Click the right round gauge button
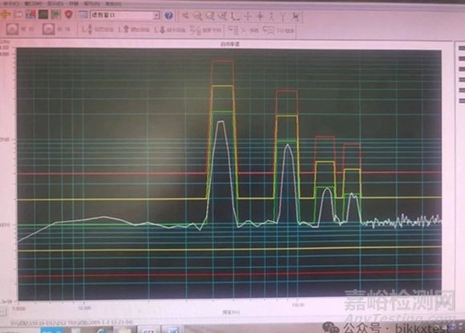Image resolution: width=465 pixels, height=333 pixels. tap(49, 30)
